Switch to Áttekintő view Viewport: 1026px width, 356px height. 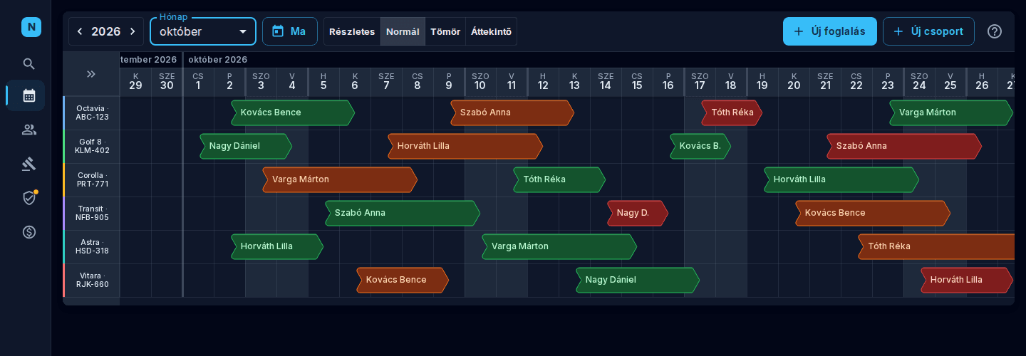tap(491, 31)
